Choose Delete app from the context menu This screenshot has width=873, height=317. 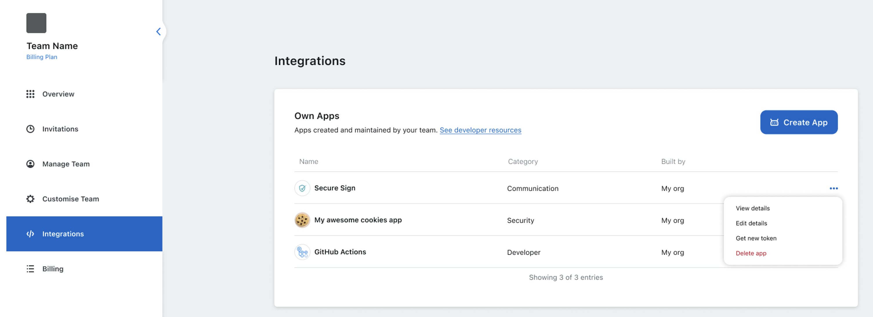(751, 253)
